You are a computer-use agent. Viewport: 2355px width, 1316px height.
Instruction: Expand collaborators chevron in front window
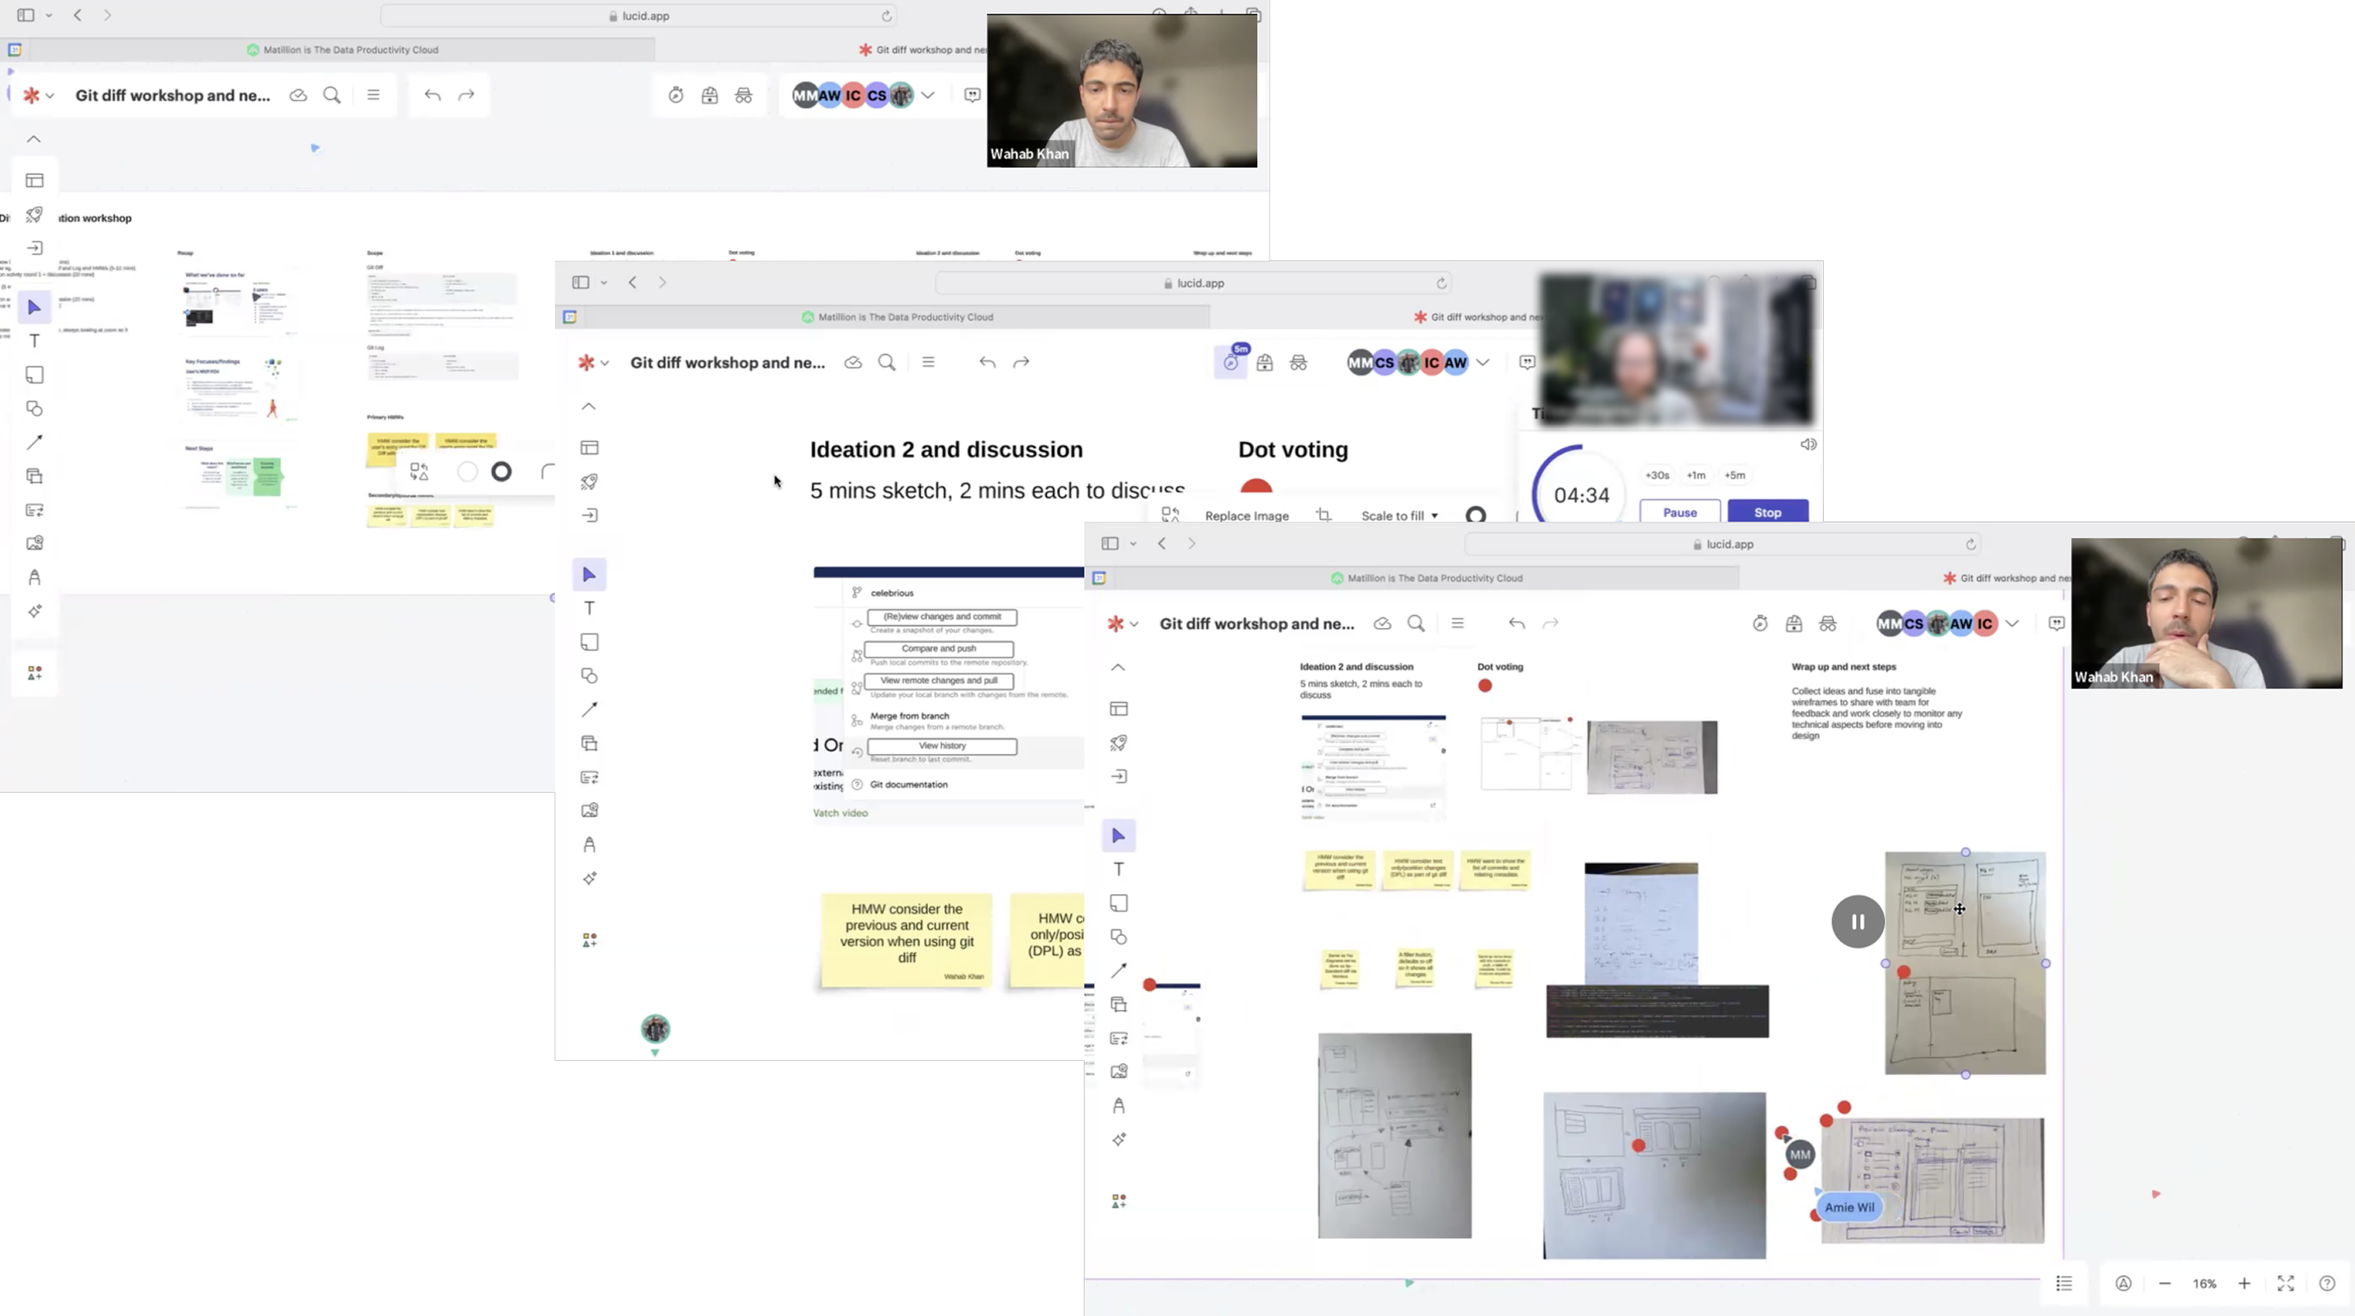point(2012,623)
